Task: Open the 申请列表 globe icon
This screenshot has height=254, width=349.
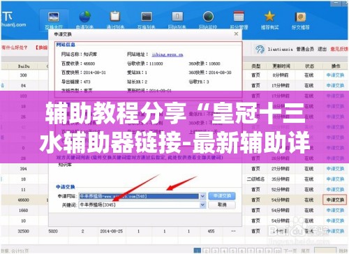Action: point(84,17)
